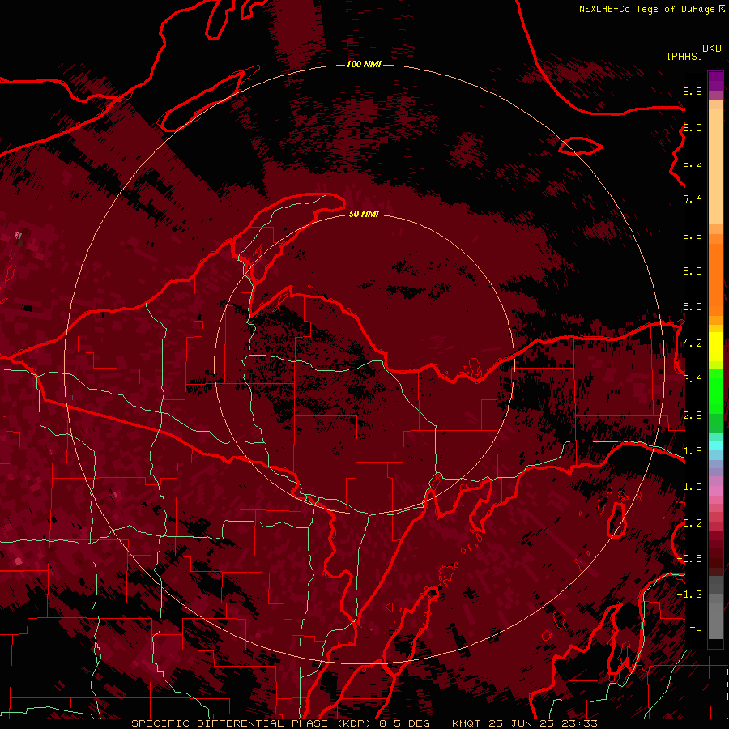This screenshot has width=729, height=729.
Task: Click the Specific Differential Phase caption text
Action: 364,723
